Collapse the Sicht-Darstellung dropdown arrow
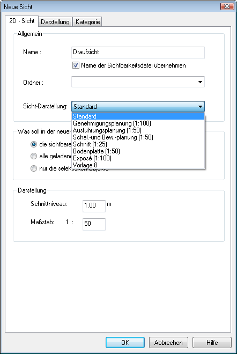 (x=200, y=107)
